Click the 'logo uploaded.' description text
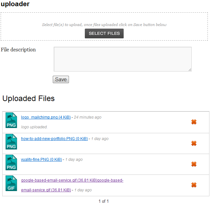The width and height of the screenshot is (213, 206). [x=34, y=127]
